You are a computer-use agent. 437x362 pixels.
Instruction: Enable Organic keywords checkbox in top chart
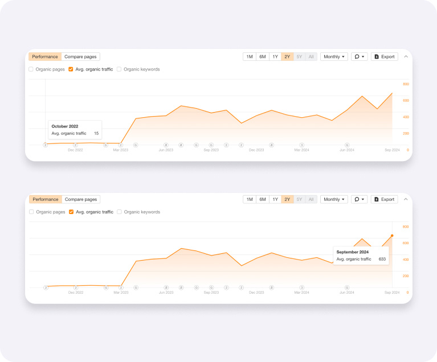click(119, 69)
